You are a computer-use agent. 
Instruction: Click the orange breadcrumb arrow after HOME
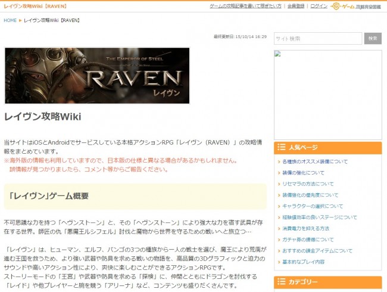click(20, 20)
